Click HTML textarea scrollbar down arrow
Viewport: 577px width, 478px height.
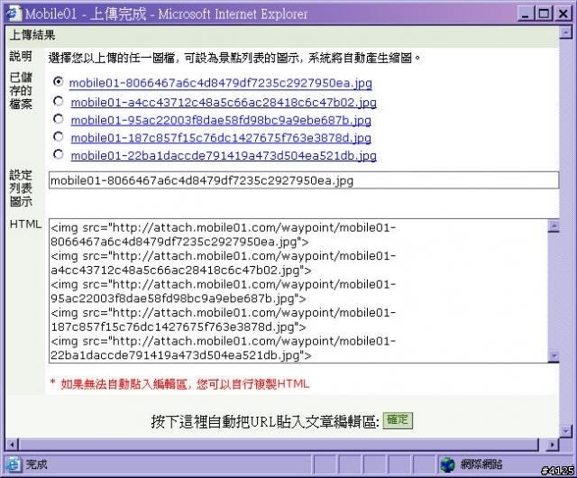[x=553, y=356]
